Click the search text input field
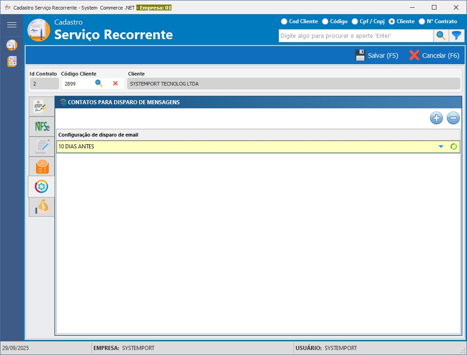This screenshot has height=355, width=467. click(356, 35)
